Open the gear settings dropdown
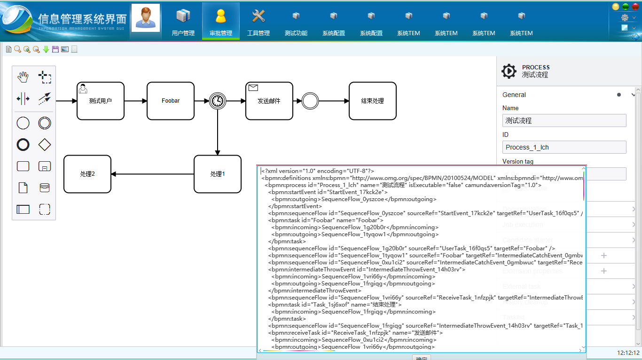The width and height of the screenshot is (642, 360). click(628, 17)
